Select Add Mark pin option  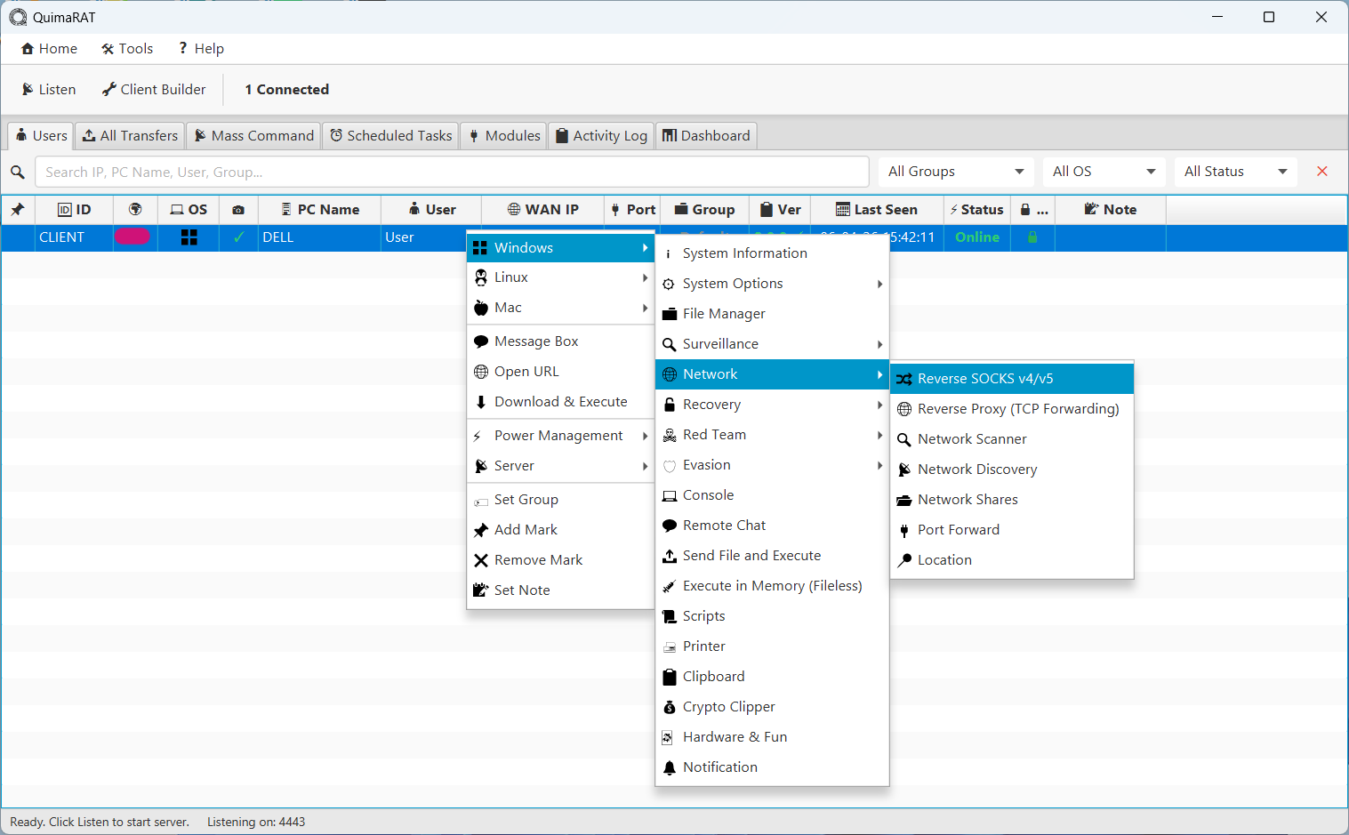[525, 530]
